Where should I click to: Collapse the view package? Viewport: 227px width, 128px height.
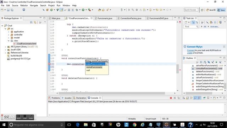tap(9, 41)
